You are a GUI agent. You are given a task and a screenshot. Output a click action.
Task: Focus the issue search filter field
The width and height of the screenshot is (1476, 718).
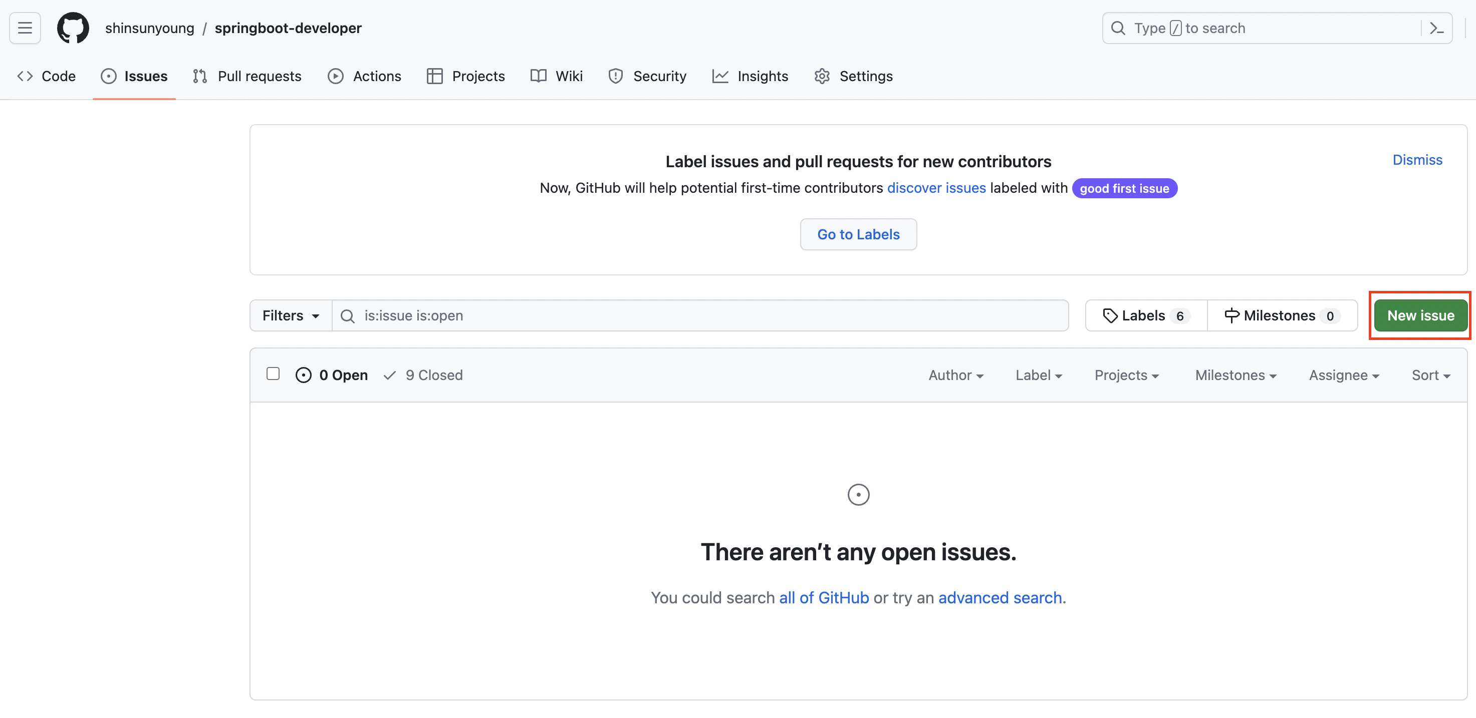tap(699, 315)
